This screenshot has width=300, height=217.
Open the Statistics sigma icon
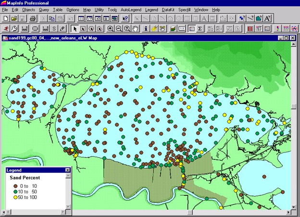click(200, 29)
